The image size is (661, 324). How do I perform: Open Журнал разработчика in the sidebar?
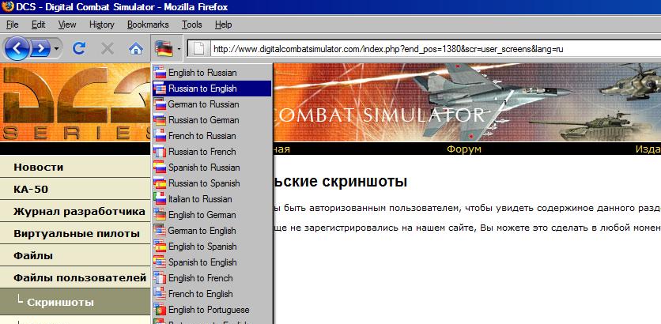pyautogui.click(x=75, y=211)
